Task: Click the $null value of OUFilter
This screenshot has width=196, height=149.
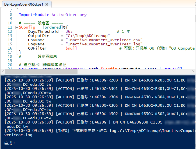Action: point(71,48)
